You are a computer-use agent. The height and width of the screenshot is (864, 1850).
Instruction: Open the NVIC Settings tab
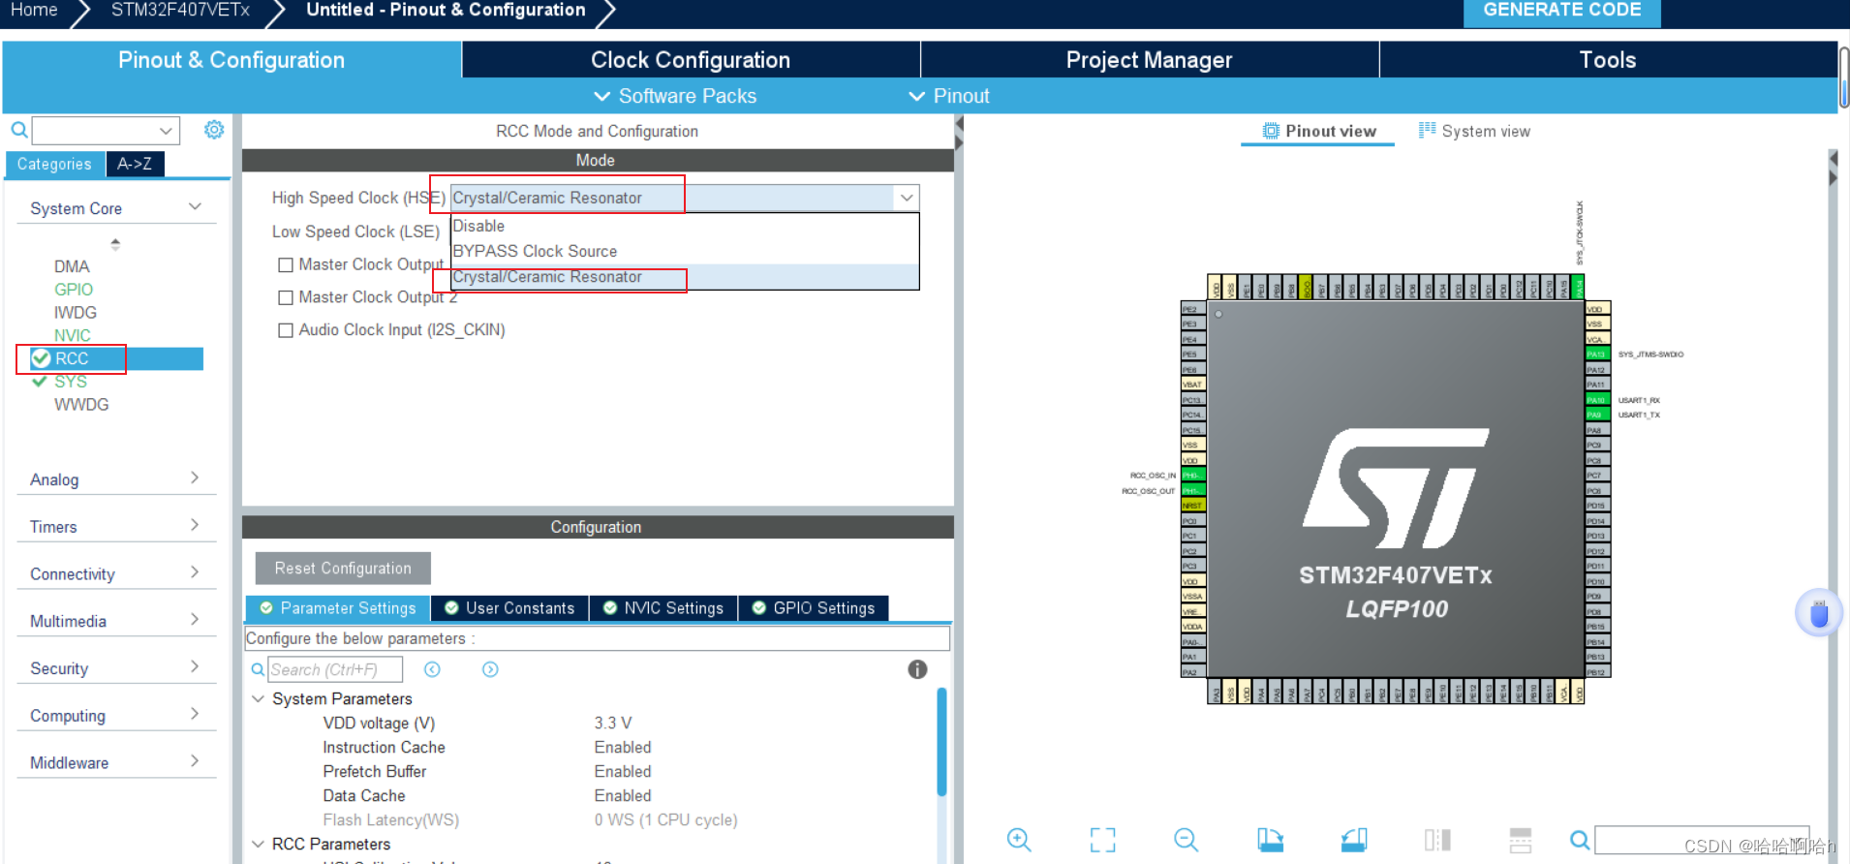663,608
